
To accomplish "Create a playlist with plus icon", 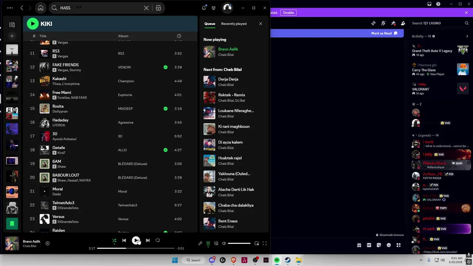I will (x=12, y=36).
